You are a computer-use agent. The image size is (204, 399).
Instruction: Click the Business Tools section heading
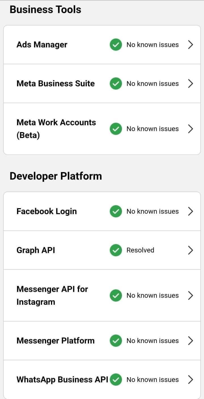[x=45, y=9]
